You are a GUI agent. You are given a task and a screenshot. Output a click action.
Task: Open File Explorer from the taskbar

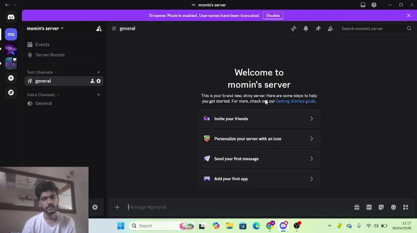coord(230,226)
